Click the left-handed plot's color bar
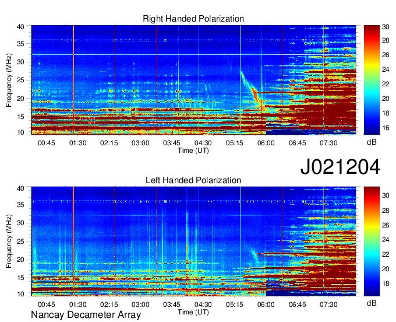This screenshot has height=322, width=396. click(372, 242)
